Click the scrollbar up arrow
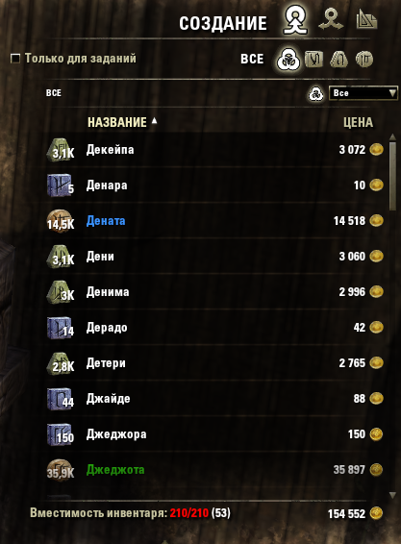The image size is (401, 544). pyautogui.click(x=392, y=136)
